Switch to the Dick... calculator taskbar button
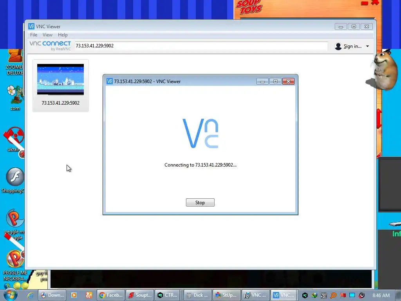This screenshot has height=301, width=401. [x=197, y=295]
